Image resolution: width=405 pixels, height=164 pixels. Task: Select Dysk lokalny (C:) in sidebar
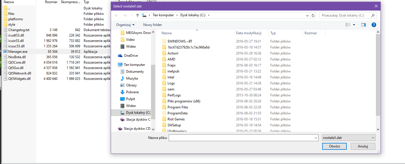pos(131,113)
